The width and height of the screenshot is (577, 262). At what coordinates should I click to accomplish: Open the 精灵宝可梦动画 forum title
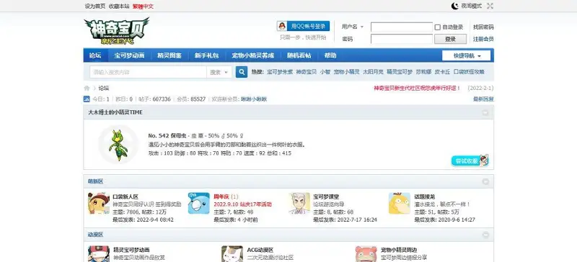pyautogui.click(x=131, y=250)
